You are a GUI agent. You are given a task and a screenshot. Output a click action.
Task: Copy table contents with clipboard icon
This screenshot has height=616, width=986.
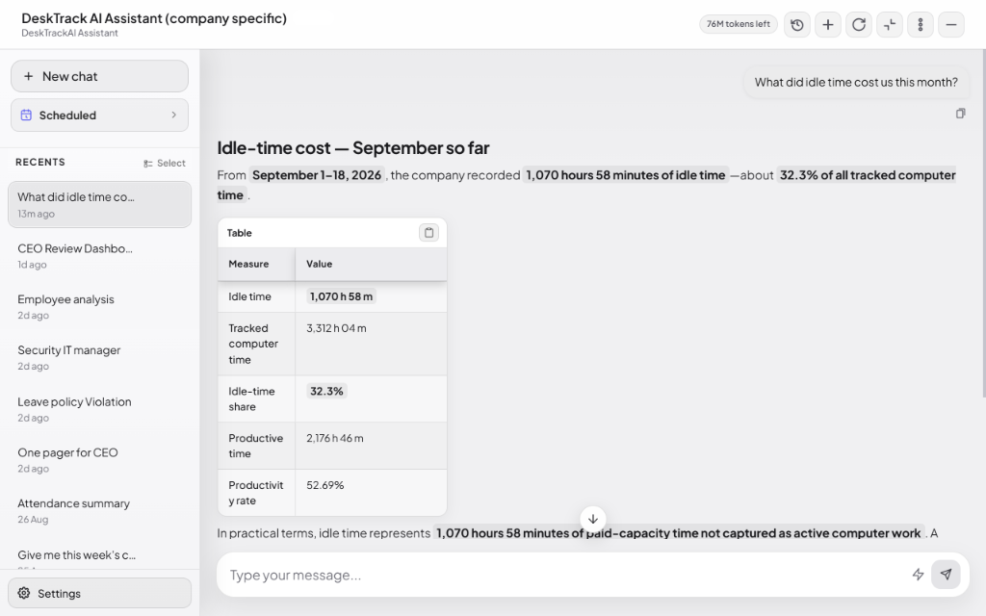[x=428, y=233]
